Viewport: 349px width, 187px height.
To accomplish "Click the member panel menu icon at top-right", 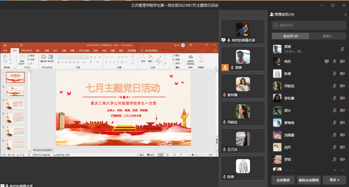I will tap(346, 14).
